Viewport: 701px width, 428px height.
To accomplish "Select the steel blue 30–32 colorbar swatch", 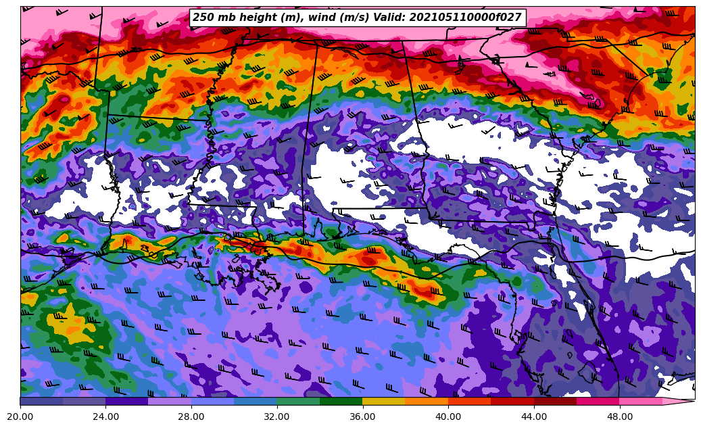I will point(256,402).
